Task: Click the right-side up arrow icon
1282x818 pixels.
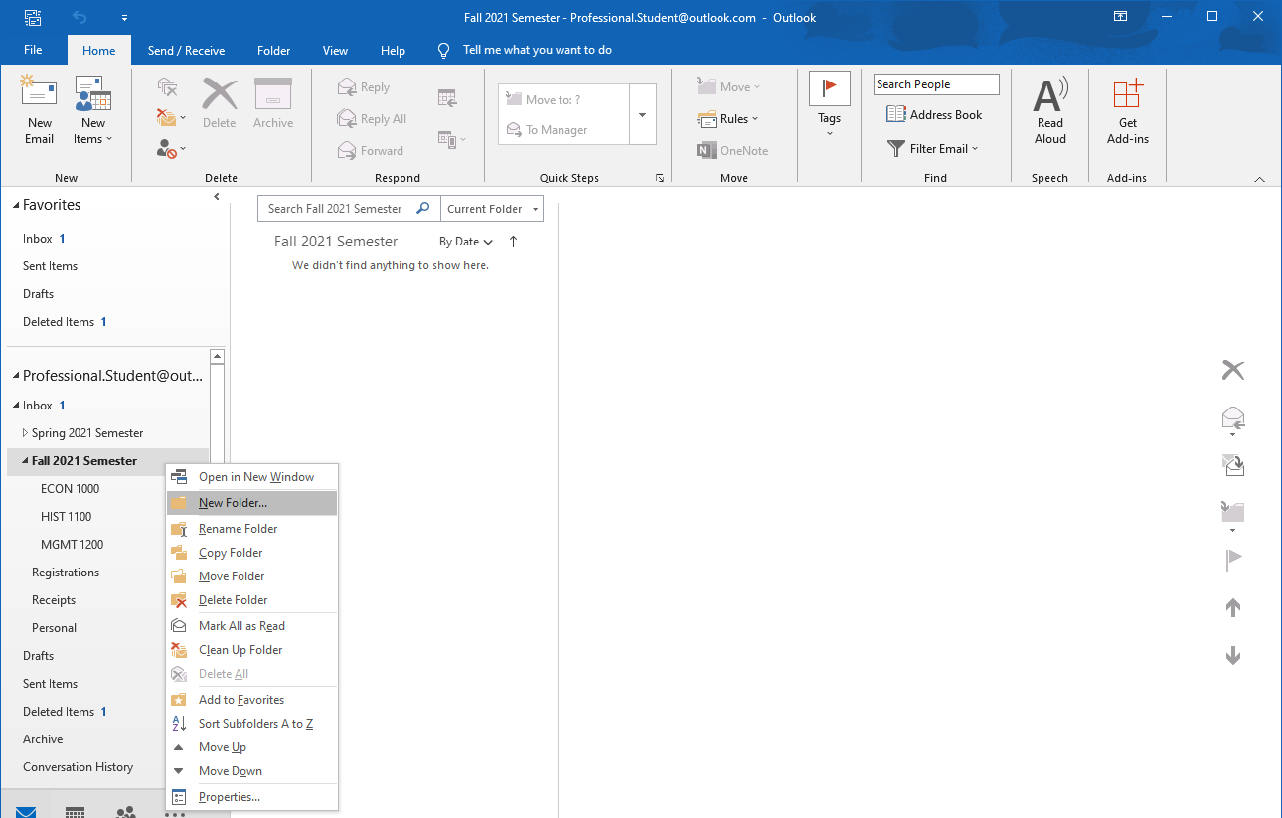Action: pyautogui.click(x=1233, y=607)
